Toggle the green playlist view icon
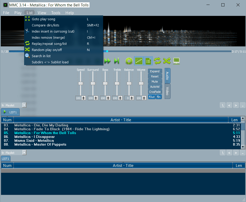 pos(148,61)
